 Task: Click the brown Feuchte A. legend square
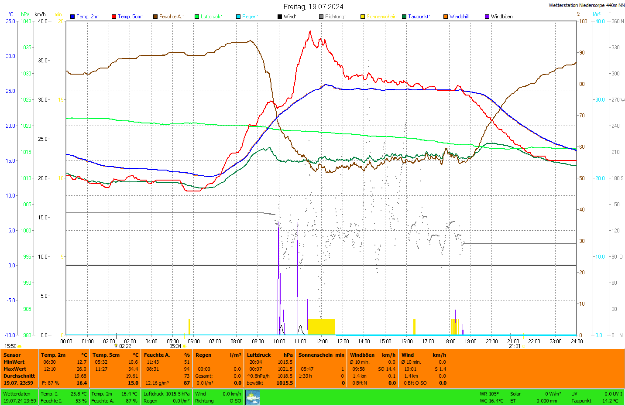coord(155,17)
